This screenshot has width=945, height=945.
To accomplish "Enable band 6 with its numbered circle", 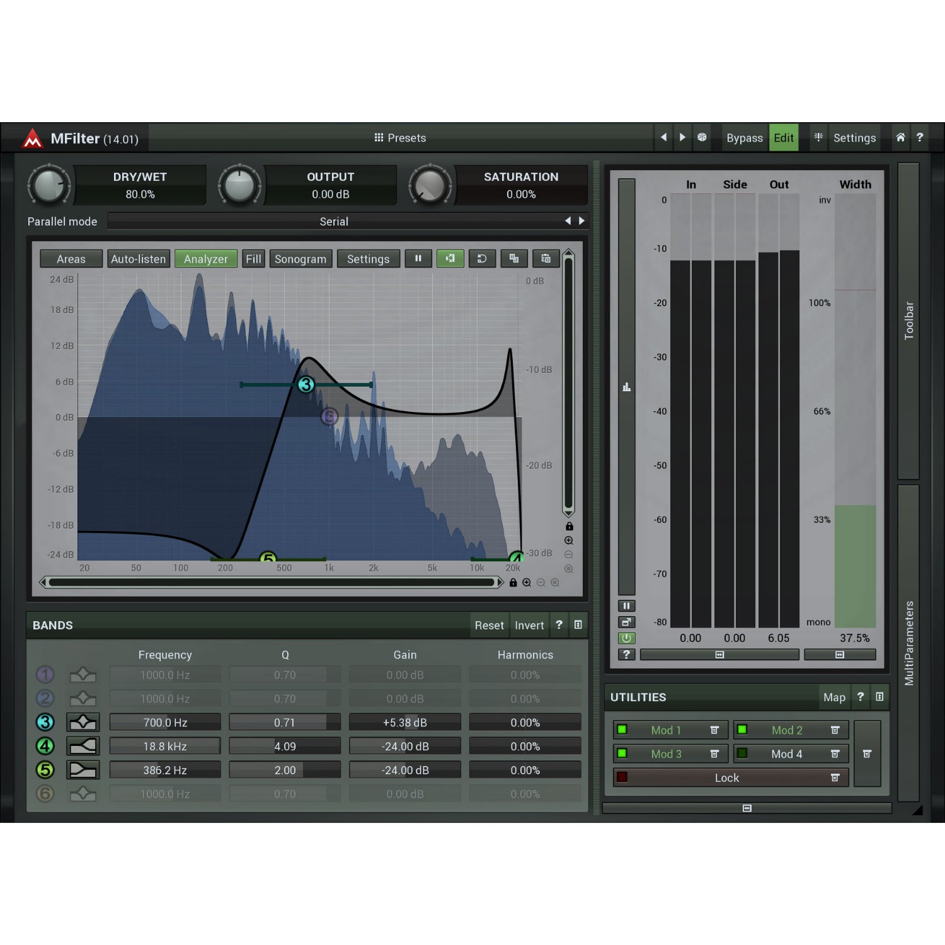I will [x=45, y=794].
